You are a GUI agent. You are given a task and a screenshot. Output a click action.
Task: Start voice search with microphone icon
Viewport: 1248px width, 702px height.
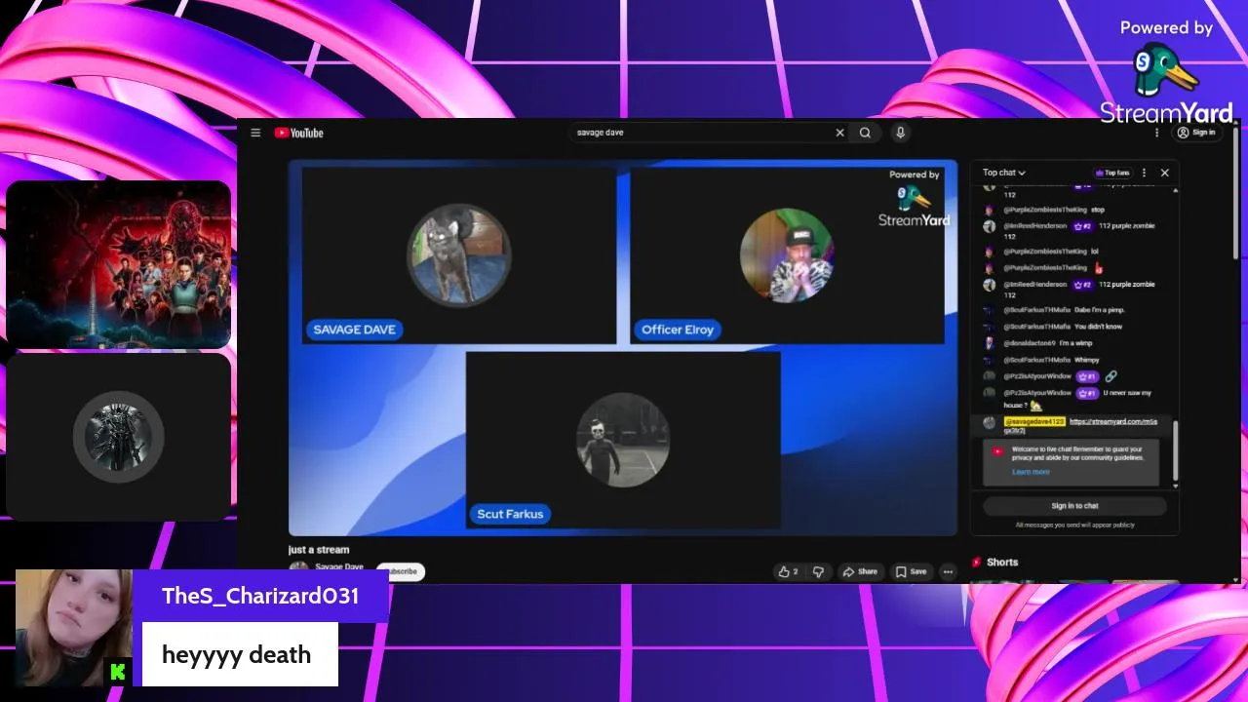900,133
